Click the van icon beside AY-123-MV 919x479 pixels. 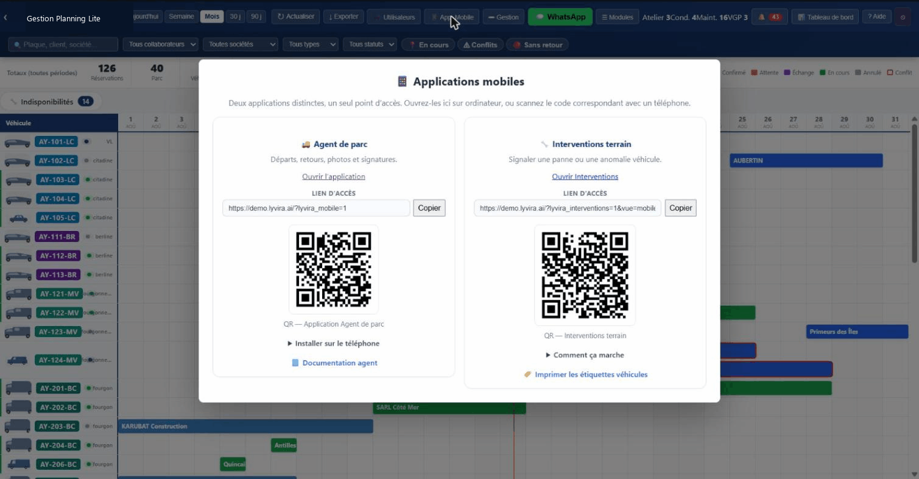(x=18, y=332)
